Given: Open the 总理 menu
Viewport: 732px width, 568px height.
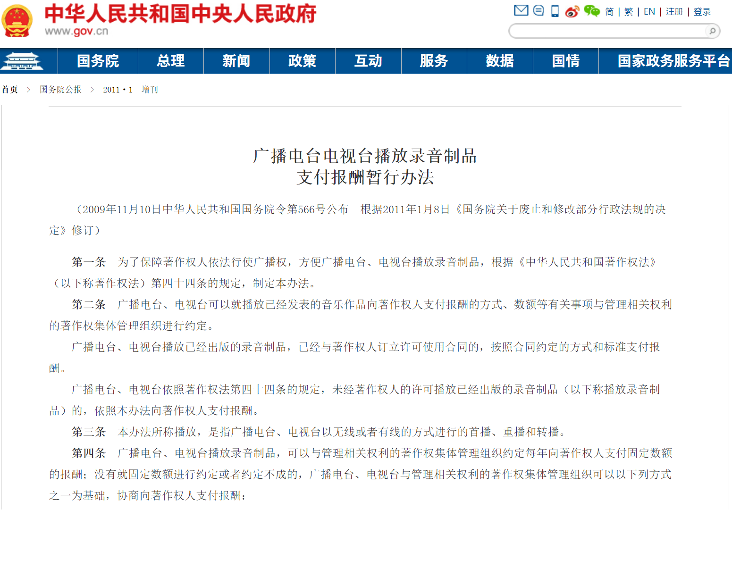Looking at the screenshot, I should (x=171, y=61).
